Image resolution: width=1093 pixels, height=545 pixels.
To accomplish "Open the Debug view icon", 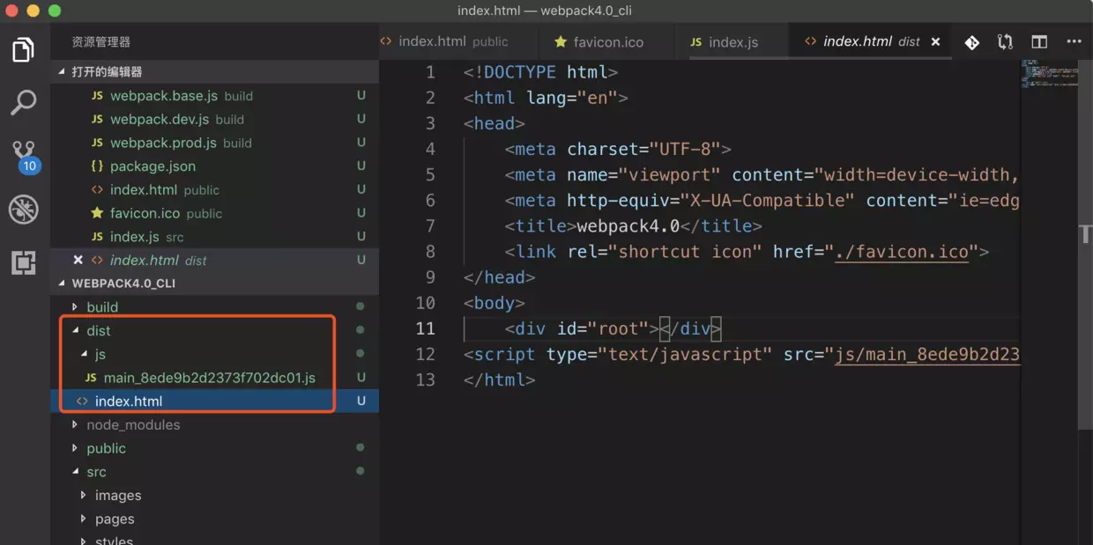I will (x=24, y=210).
